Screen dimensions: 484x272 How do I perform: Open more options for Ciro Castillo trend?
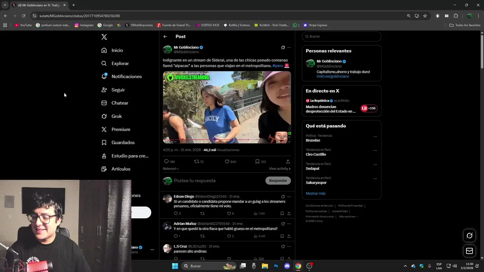click(375, 150)
